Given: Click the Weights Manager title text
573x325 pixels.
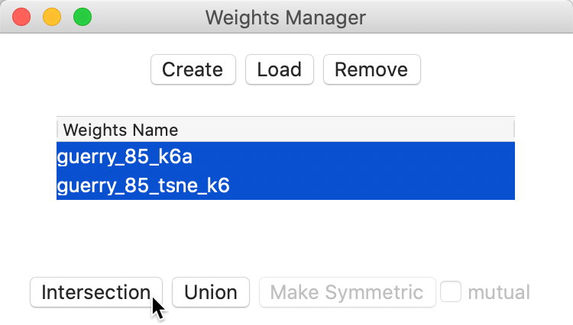Looking at the screenshot, I should coord(286,17).
